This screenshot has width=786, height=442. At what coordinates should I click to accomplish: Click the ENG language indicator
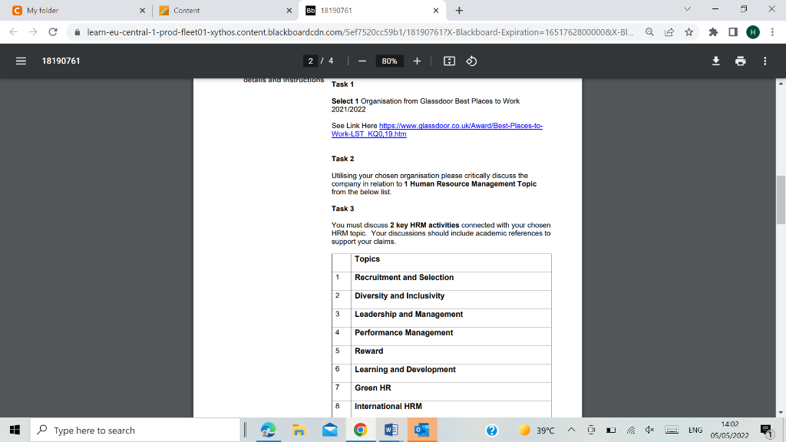coord(695,430)
